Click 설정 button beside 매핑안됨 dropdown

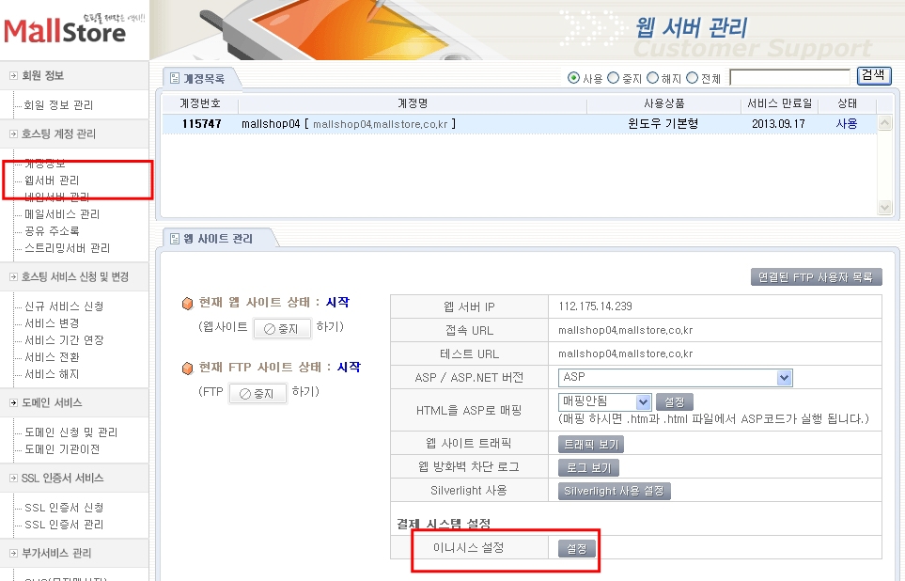point(674,402)
